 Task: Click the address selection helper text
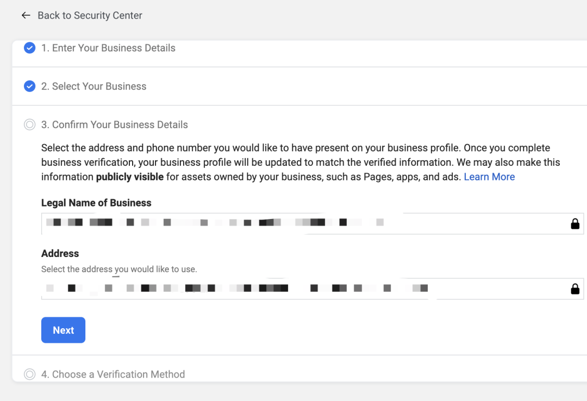point(119,269)
